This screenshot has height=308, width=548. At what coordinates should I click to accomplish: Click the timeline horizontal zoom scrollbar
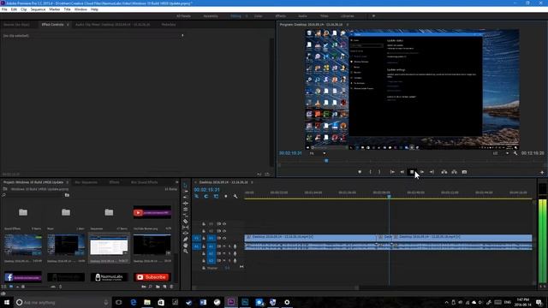pos(276,287)
